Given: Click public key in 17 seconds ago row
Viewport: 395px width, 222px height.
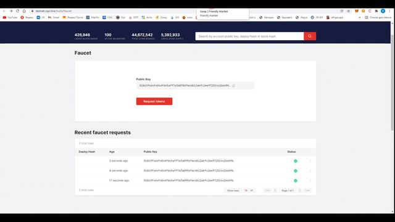Looking at the screenshot, I should (189, 181).
